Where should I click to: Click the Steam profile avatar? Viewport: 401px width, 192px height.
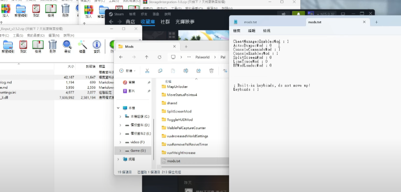click(311, 14)
